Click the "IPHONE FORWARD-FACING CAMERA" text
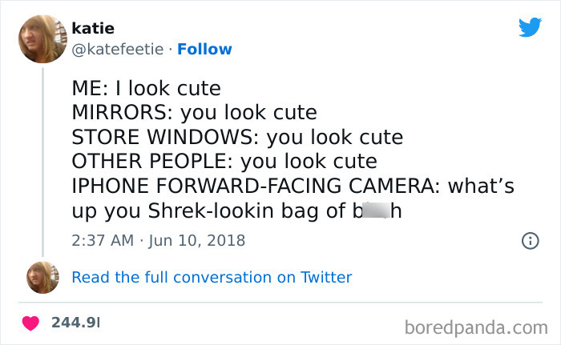This screenshot has height=345, width=561. pos(254,186)
